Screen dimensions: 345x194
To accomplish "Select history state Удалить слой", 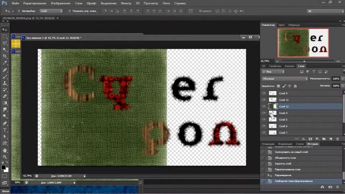I will coord(283,164).
